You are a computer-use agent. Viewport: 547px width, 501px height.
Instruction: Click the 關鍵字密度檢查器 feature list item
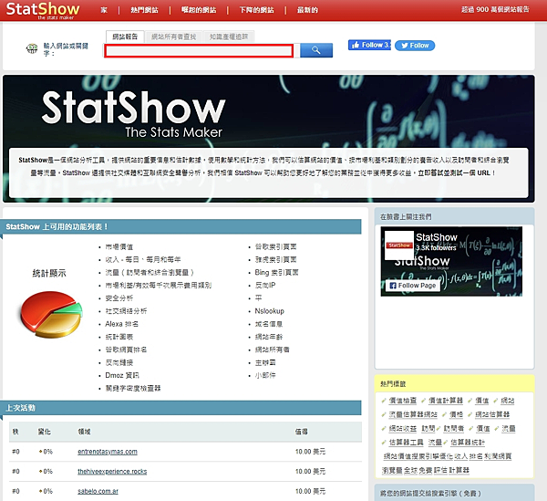pos(133,388)
